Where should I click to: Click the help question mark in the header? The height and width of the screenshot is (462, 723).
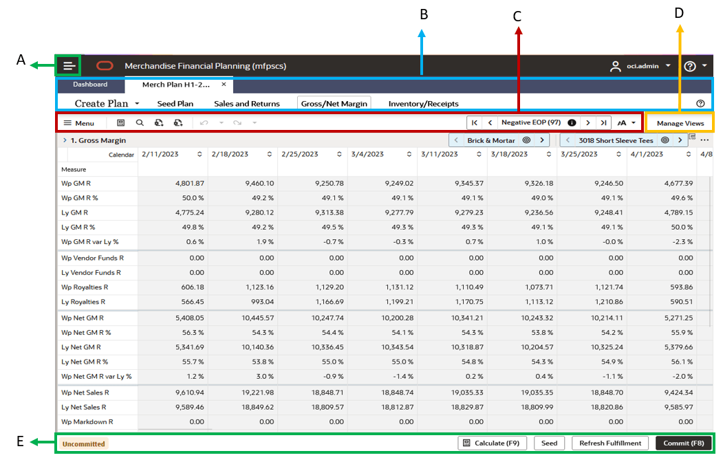690,66
